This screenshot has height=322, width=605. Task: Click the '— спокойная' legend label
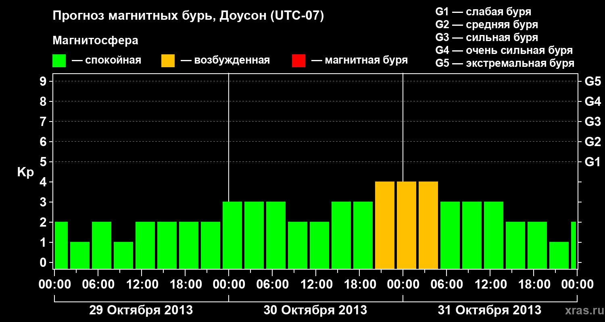(x=106, y=60)
